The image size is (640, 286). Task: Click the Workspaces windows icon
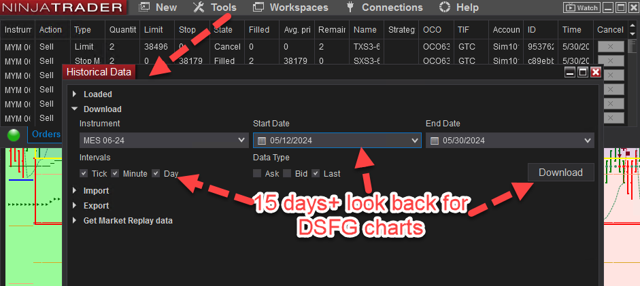[258, 7]
